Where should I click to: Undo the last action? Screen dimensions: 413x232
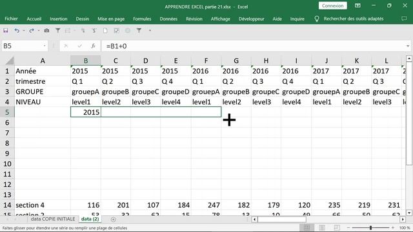pyautogui.click(x=17, y=31)
